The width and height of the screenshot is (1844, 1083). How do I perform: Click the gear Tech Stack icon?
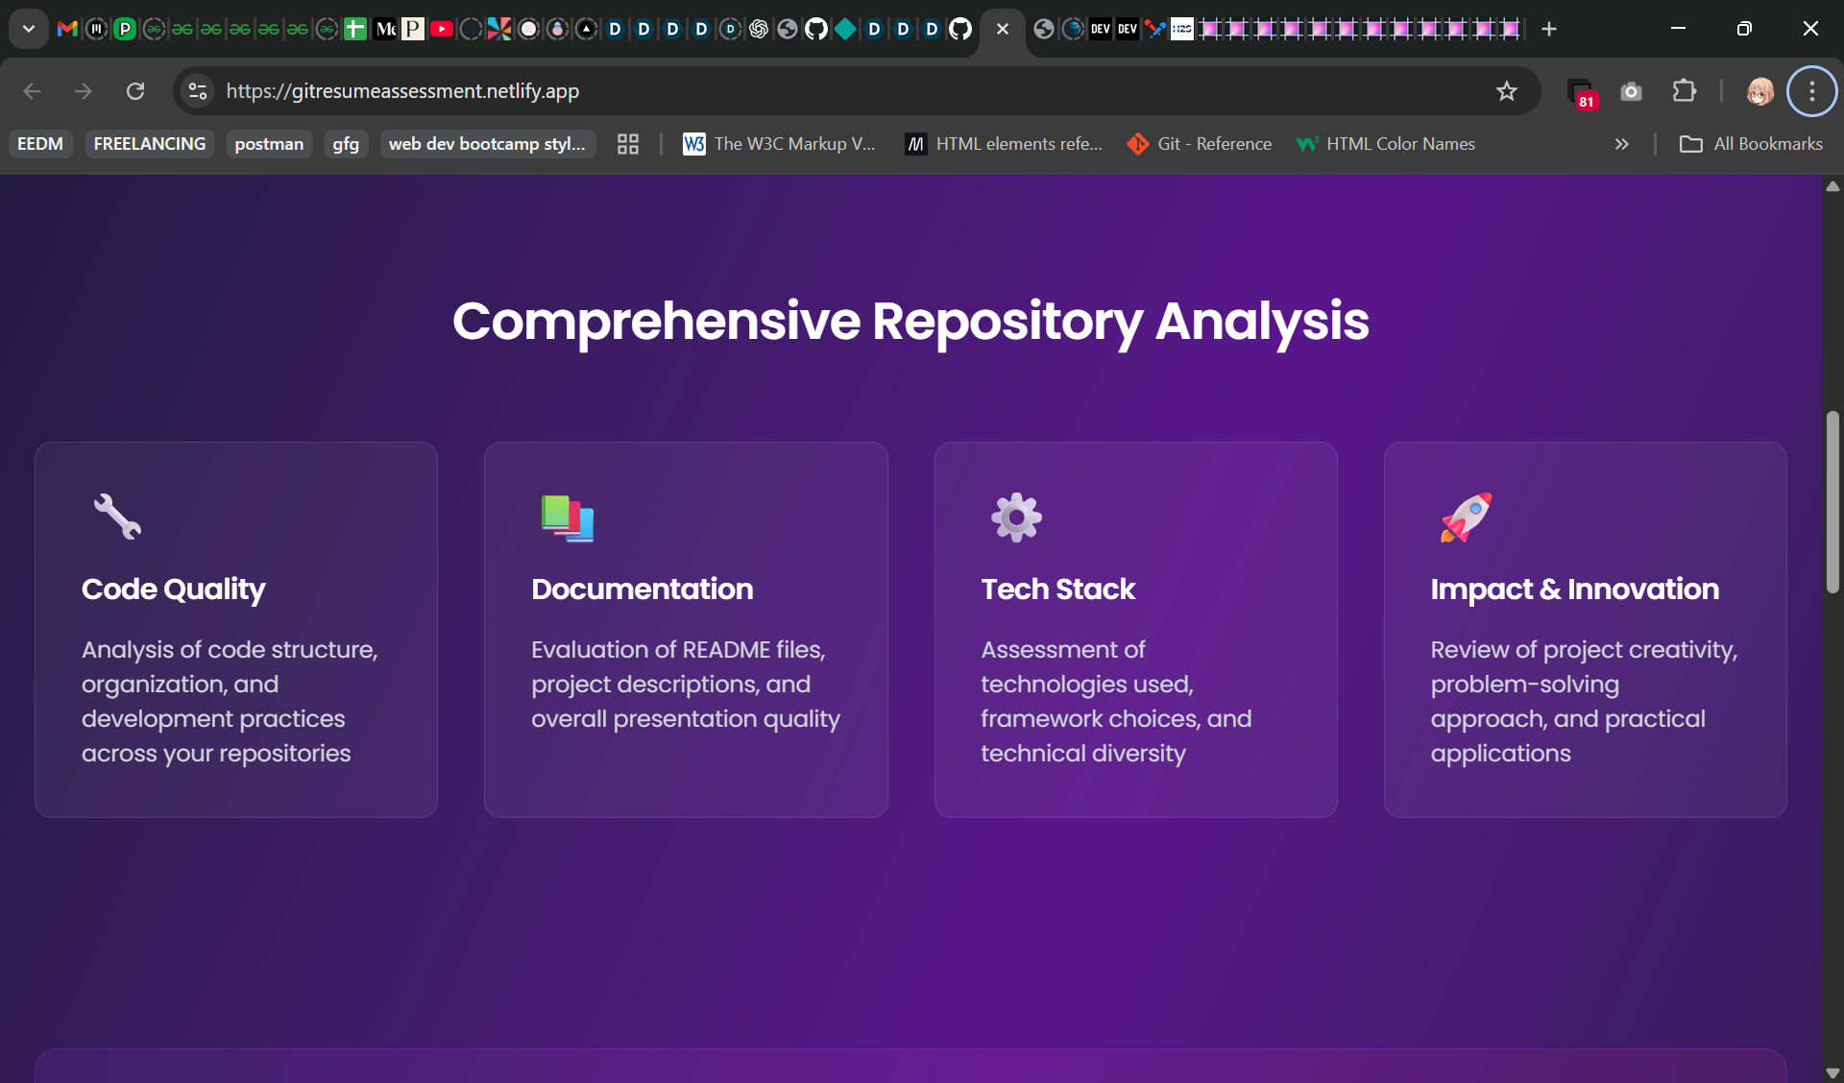1016,517
